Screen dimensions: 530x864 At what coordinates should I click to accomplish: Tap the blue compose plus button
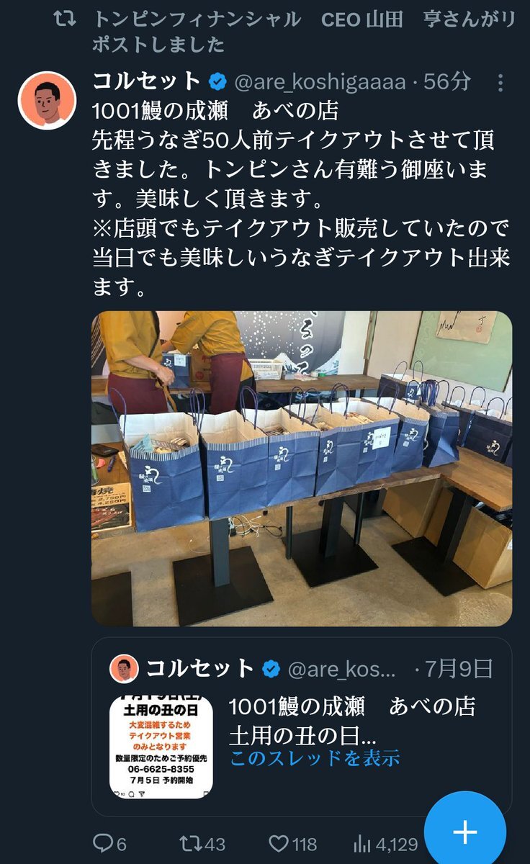[x=464, y=832]
